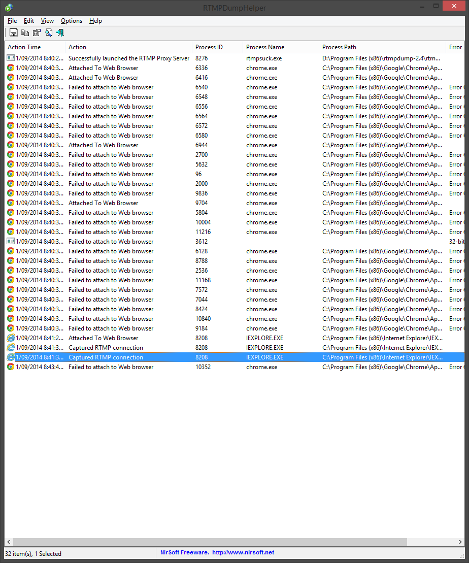
Task: Click the Save Selected Items toolbar icon
Action: (13, 32)
